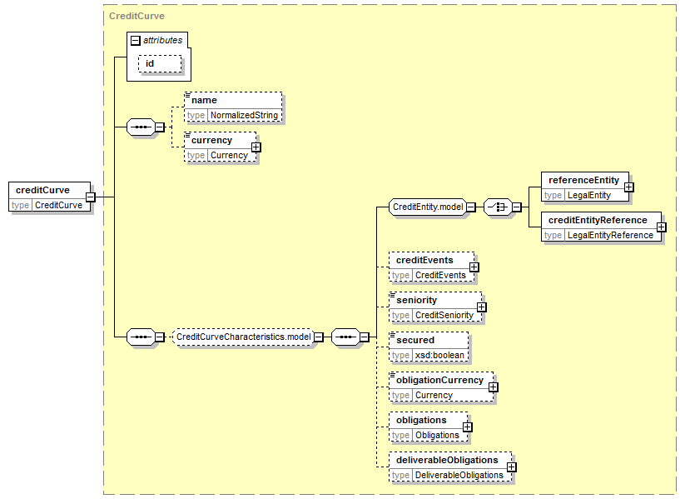Expand the obligations element
This screenshot has height=499, width=685.
(468, 427)
